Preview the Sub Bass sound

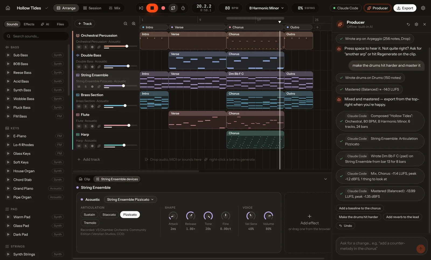click(x=8, y=55)
